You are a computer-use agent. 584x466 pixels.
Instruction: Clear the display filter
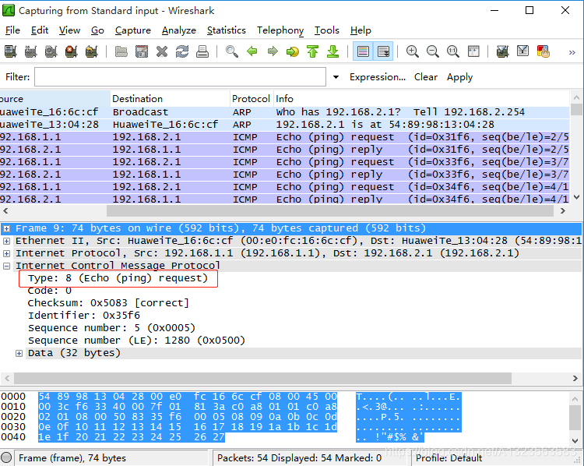point(426,77)
